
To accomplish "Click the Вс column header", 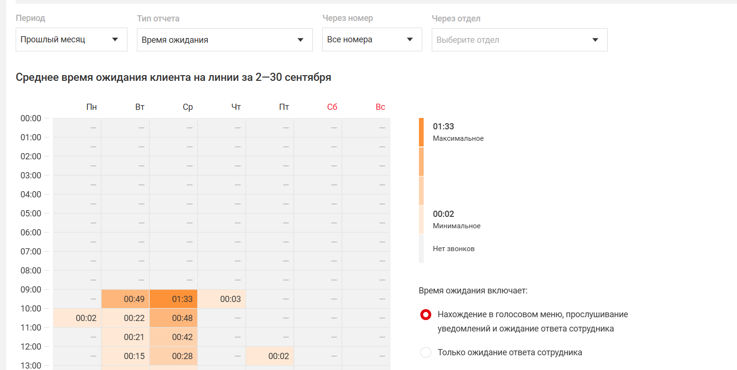I will 380,107.
